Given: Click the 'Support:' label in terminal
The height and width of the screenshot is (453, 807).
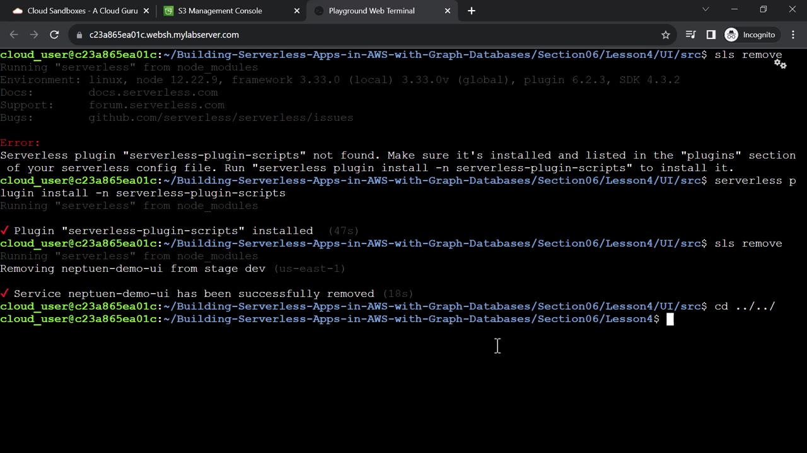Looking at the screenshot, I should (x=27, y=105).
